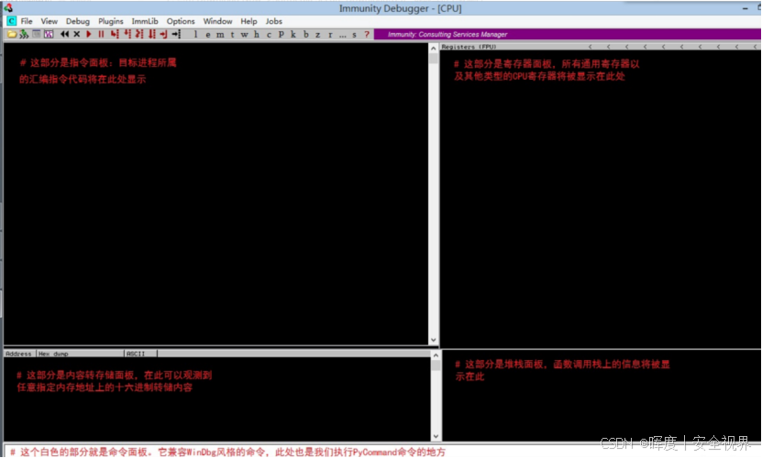762x458 pixels.
Task: Pause execution with the red pause icon
Action: point(101,34)
